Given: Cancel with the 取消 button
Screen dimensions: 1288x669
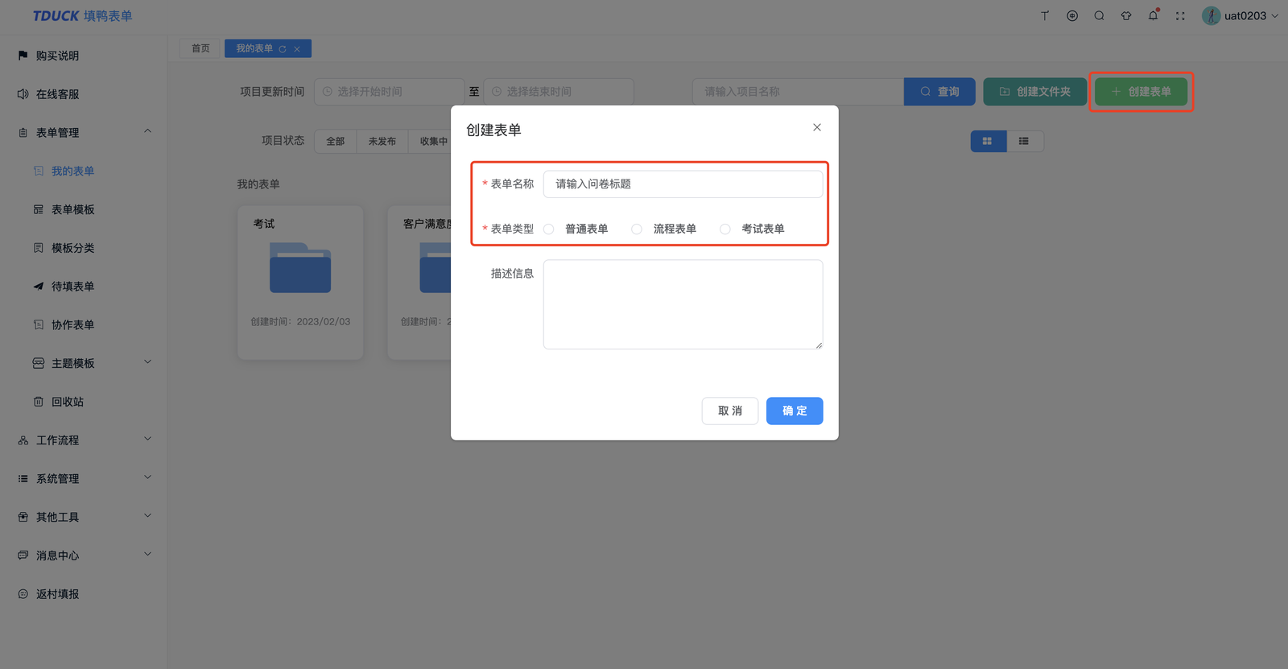Looking at the screenshot, I should [730, 411].
